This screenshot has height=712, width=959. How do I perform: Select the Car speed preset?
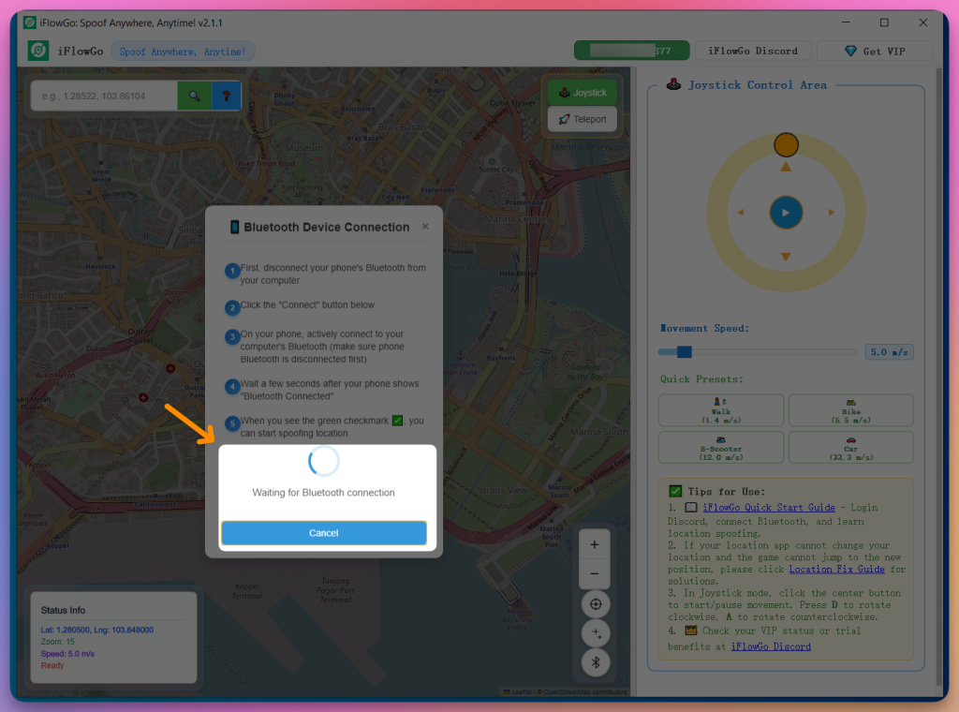pyautogui.click(x=850, y=448)
